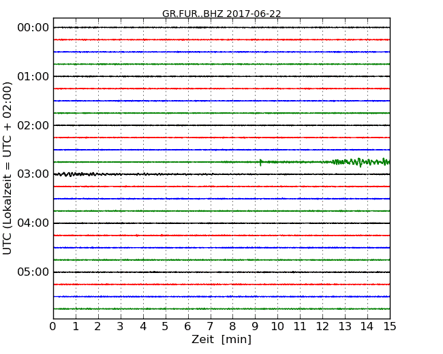Click the x-axis tick label 0
The width and height of the screenshot is (443, 354).
pos(53,327)
